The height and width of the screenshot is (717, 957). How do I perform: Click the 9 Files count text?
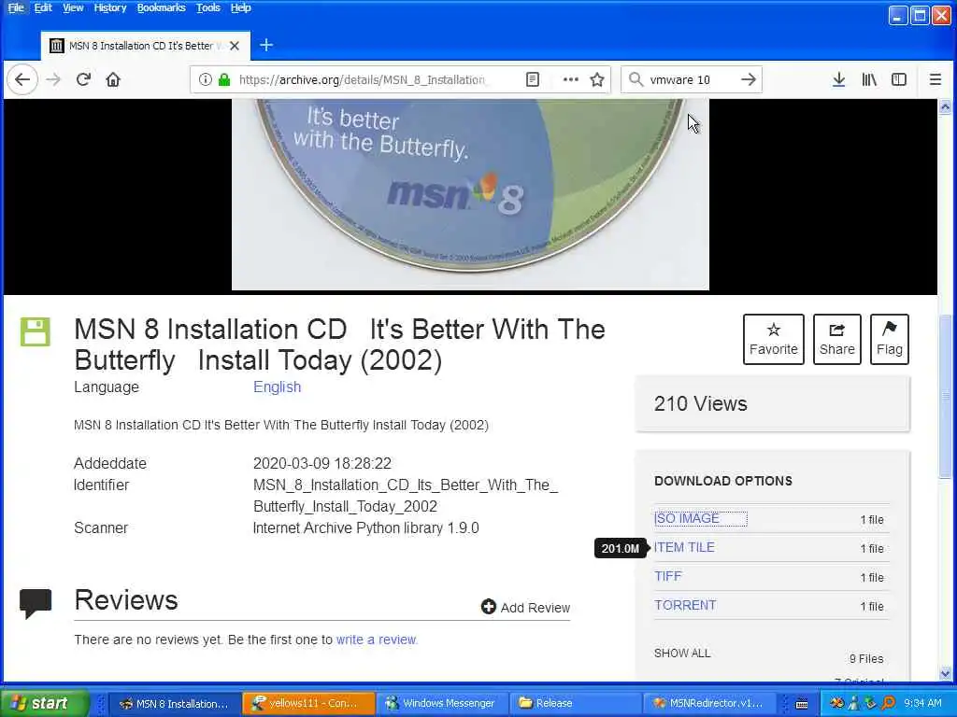[x=866, y=658]
